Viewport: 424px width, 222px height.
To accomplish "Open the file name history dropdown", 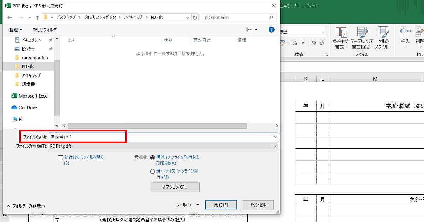I will click(275, 137).
